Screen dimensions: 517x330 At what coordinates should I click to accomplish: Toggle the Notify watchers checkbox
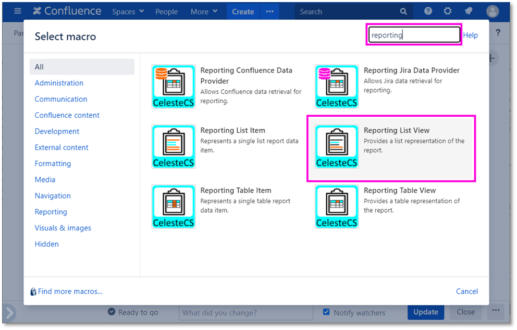[326, 312]
